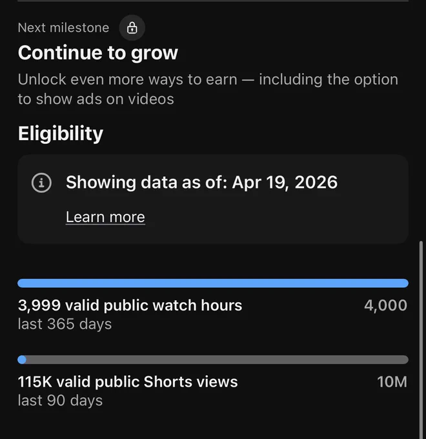Click the last 365 days text
426x439 pixels.
(65, 324)
